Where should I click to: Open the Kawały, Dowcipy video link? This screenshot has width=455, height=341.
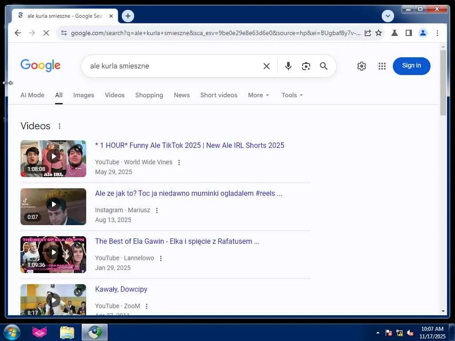(121, 289)
